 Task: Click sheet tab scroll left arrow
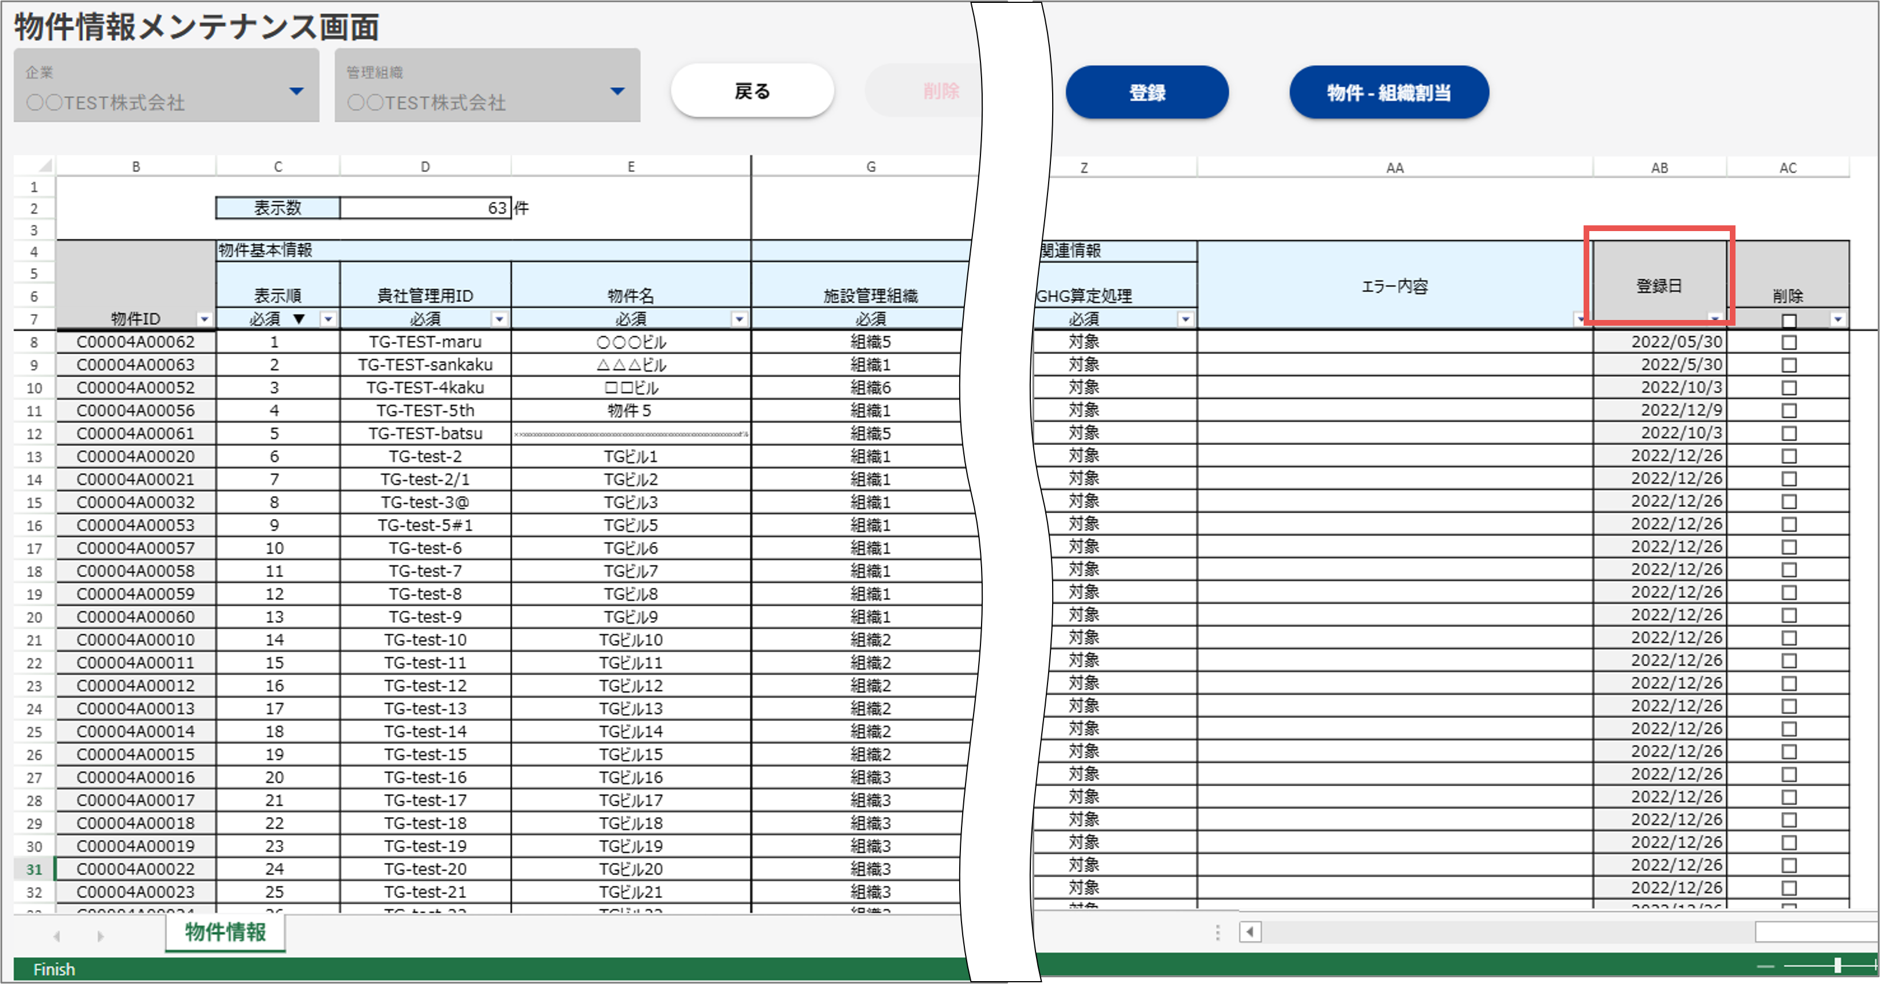click(x=57, y=936)
